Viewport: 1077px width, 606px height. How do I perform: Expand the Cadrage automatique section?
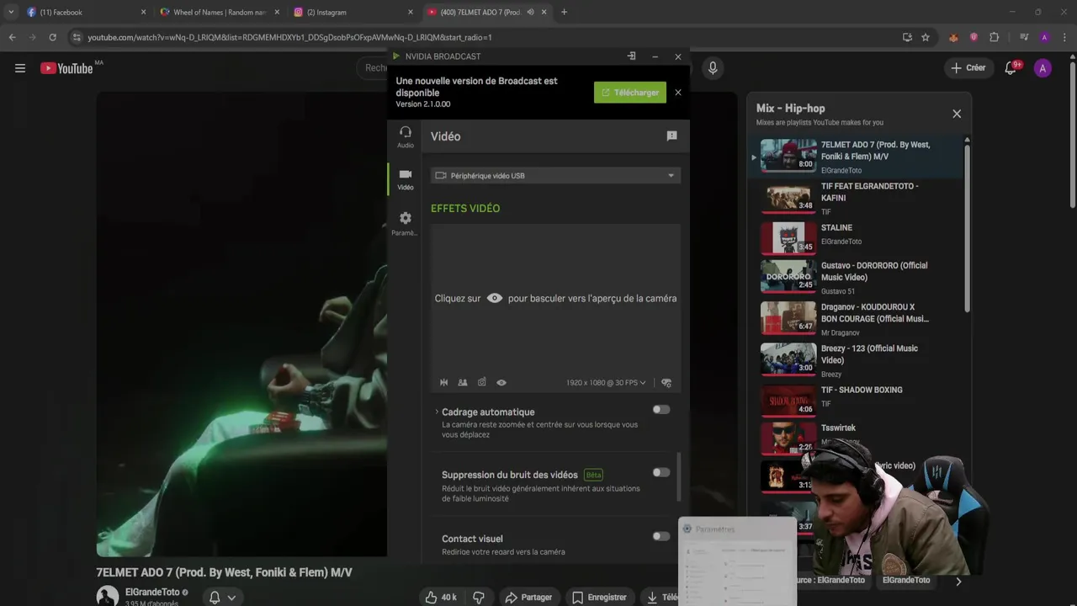tap(437, 412)
